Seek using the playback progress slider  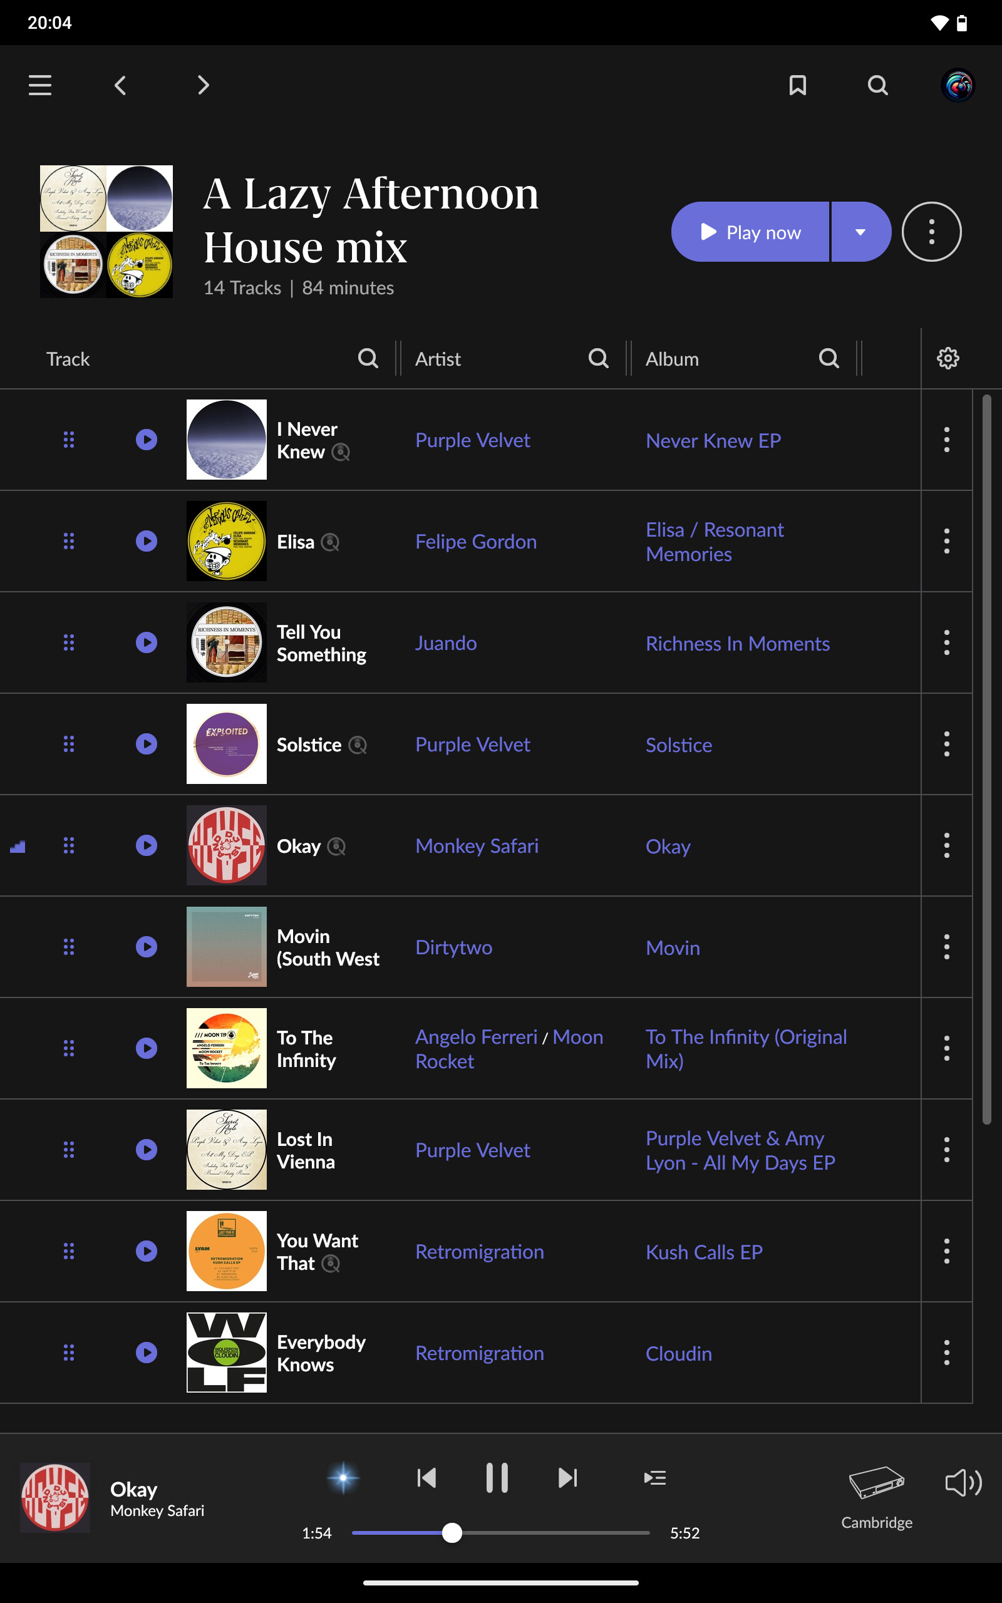(x=501, y=1532)
